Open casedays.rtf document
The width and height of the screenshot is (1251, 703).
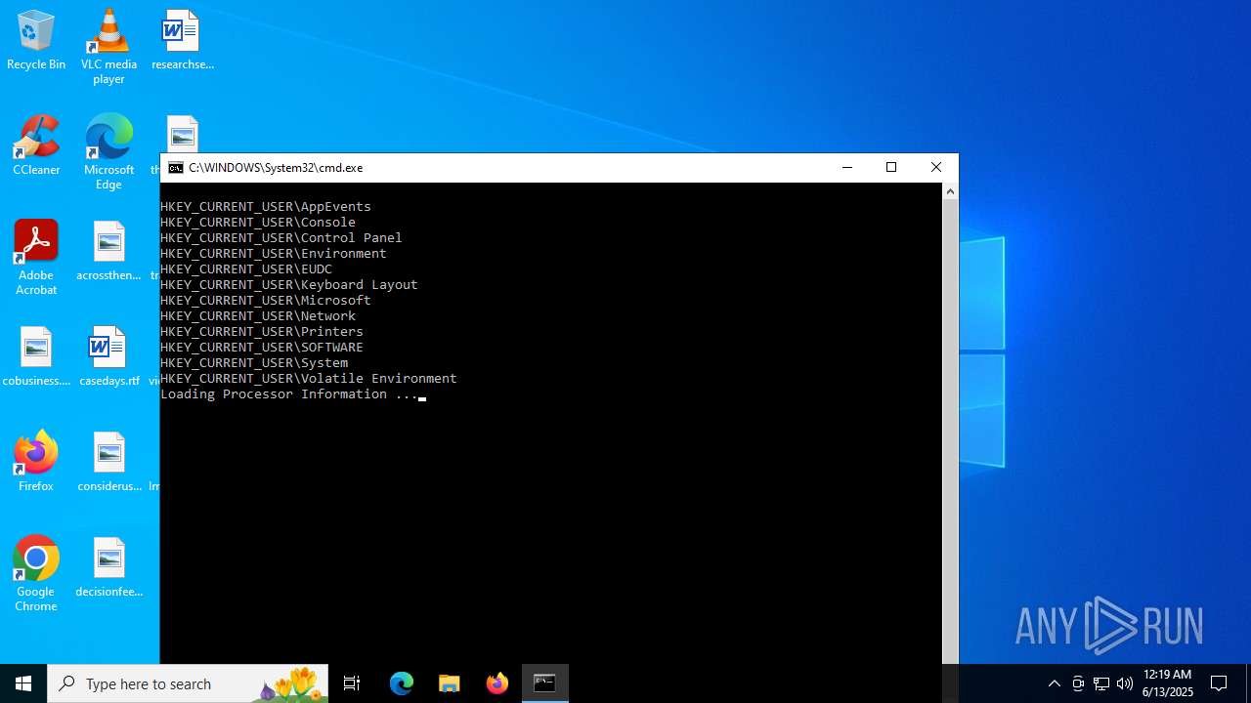(108, 356)
